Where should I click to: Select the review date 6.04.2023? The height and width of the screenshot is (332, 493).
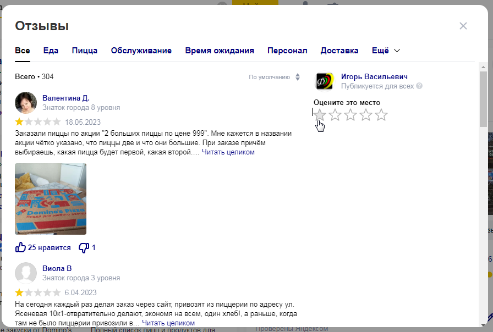80,293
